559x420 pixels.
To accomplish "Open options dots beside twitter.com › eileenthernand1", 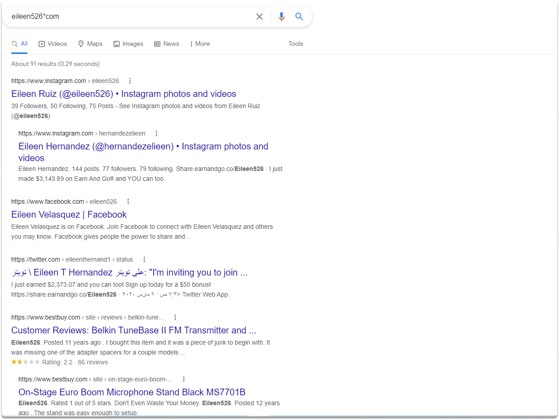I will 144,259.
